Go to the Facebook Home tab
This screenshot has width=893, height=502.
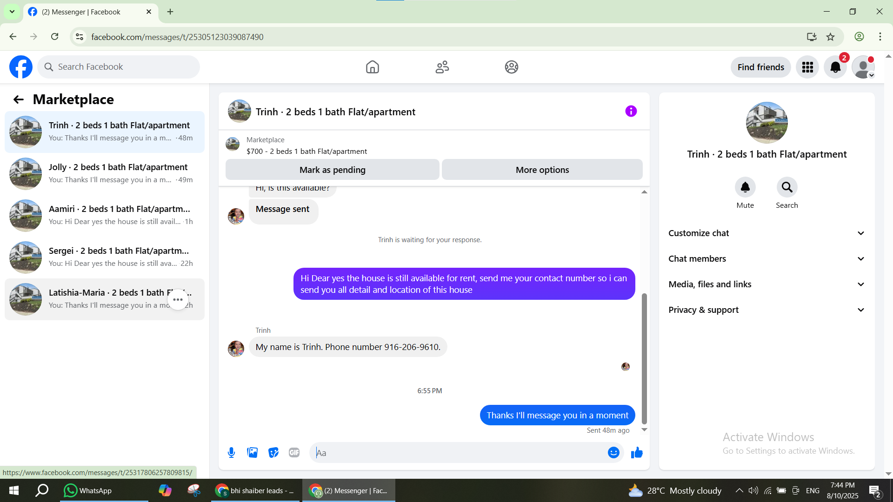pos(372,67)
